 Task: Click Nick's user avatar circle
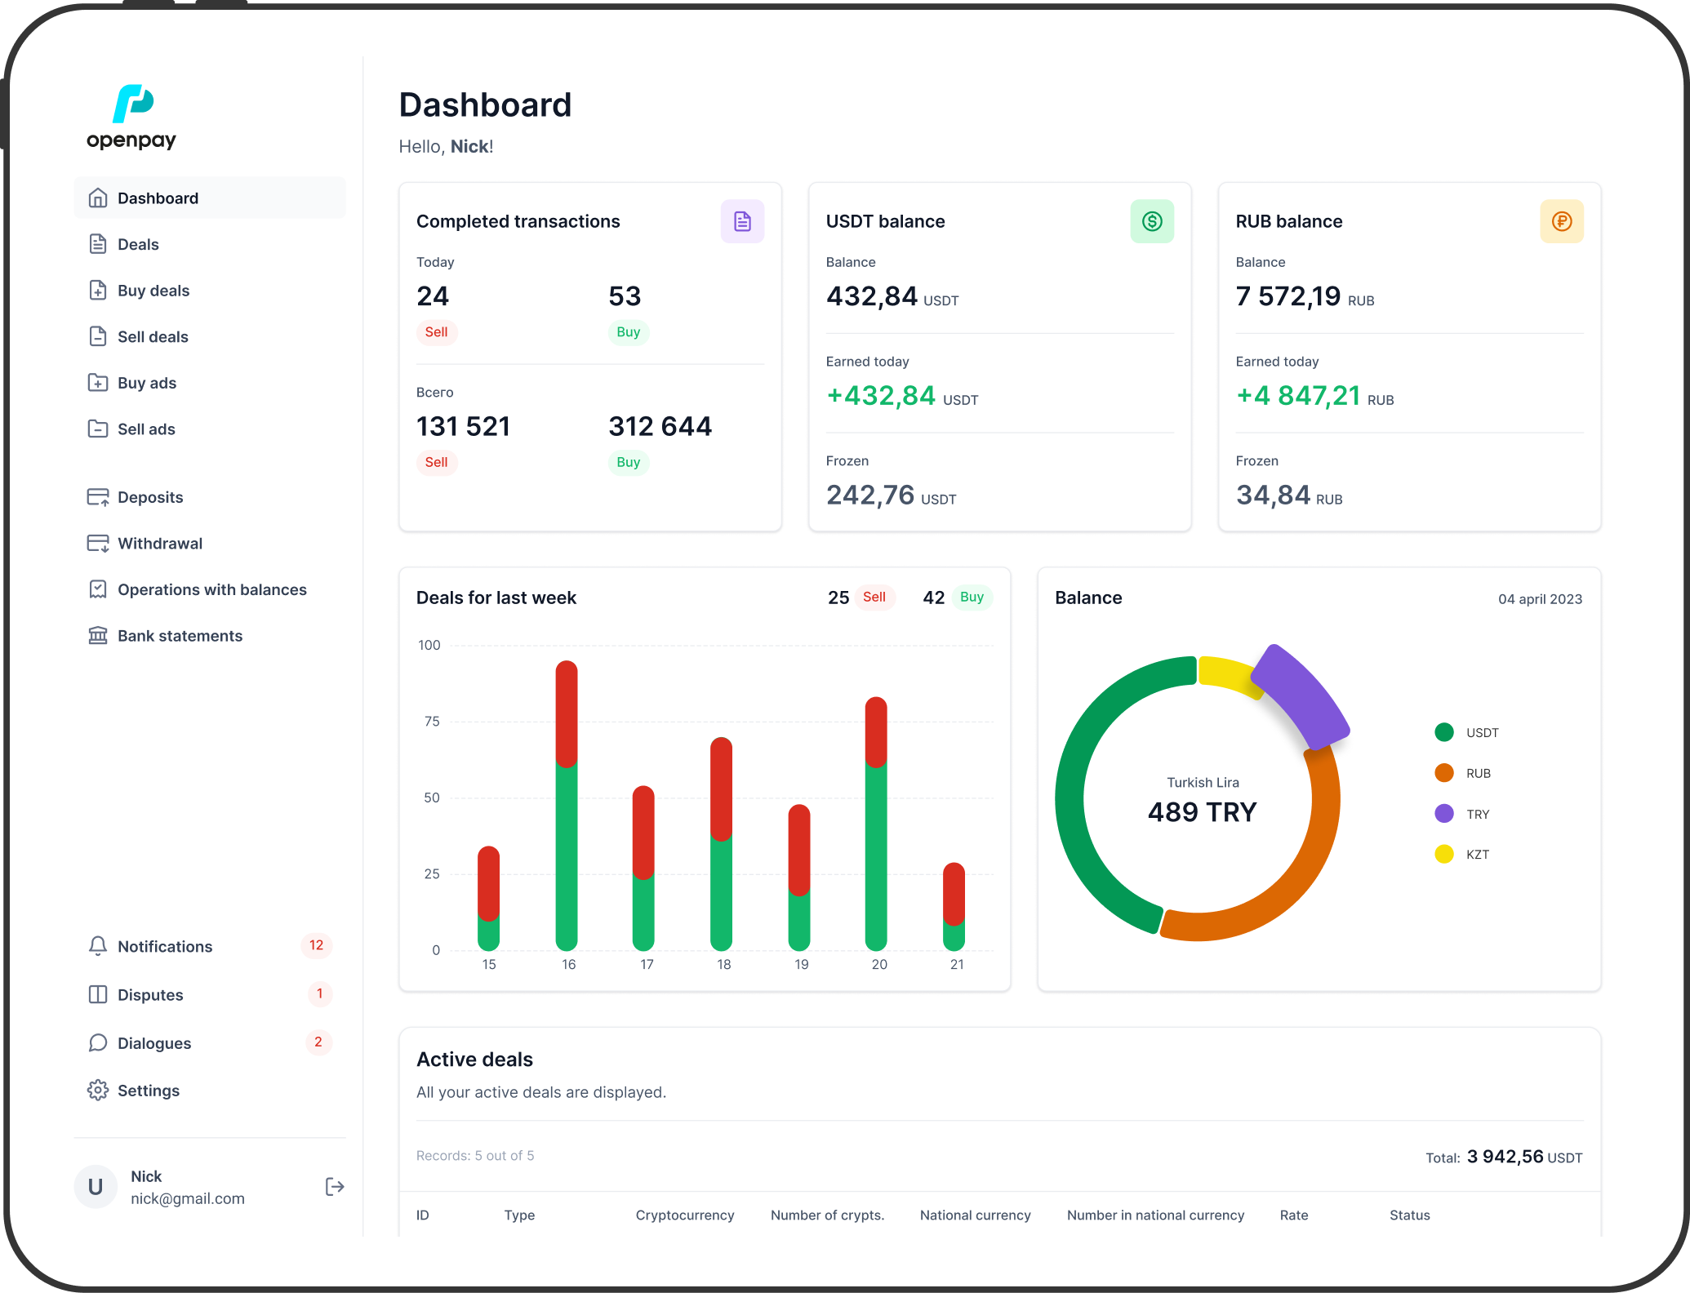(96, 1187)
